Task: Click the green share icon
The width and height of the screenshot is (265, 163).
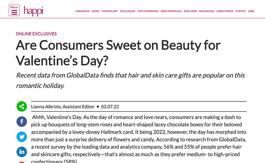Action: [22, 107]
